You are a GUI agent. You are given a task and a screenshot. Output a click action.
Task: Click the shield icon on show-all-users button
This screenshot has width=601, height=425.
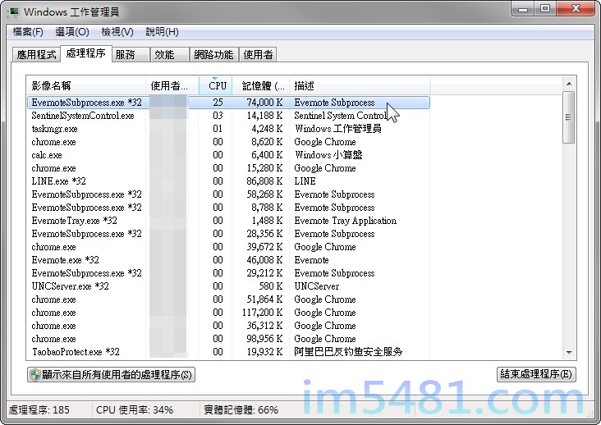(x=34, y=375)
